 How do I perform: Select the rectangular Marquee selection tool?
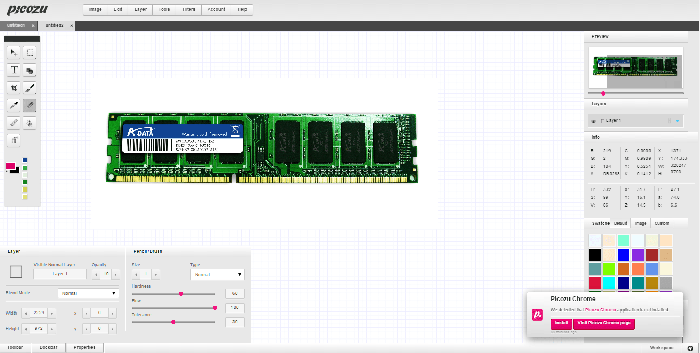pyautogui.click(x=30, y=52)
